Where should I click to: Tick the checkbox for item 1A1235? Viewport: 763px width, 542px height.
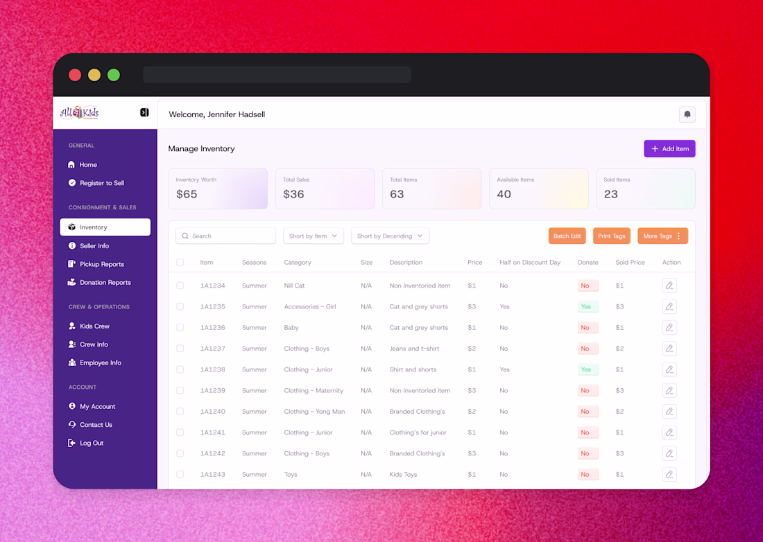pyautogui.click(x=180, y=306)
